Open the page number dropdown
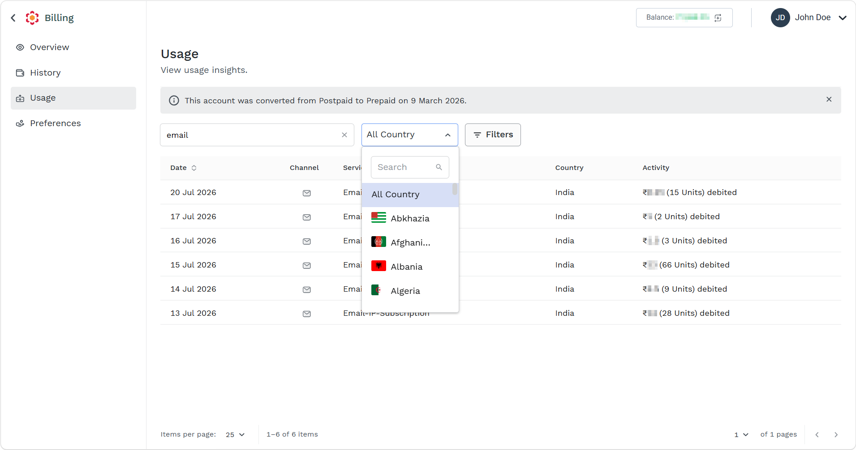This screenshot has width=856, height=450. [741, 435]
